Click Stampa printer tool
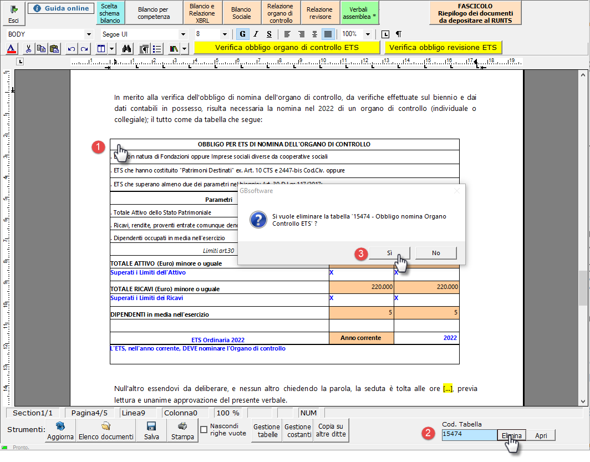Image resolution: width=590 pixels, height=462 pixels. tap(182, 431)
